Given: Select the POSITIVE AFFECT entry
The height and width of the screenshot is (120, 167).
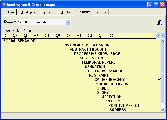Looking at the screenshot, I should [124, 105].
